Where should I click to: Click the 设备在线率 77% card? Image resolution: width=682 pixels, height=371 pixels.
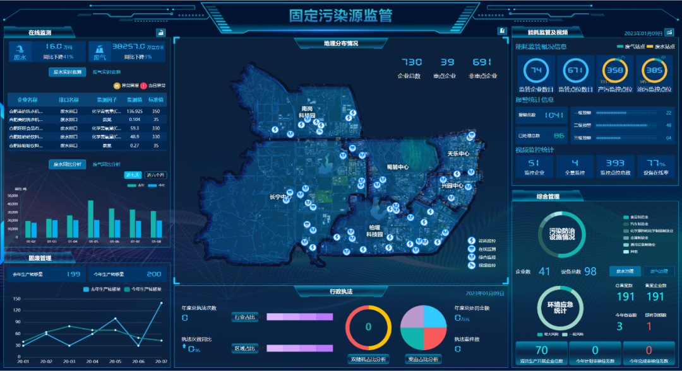656,167
